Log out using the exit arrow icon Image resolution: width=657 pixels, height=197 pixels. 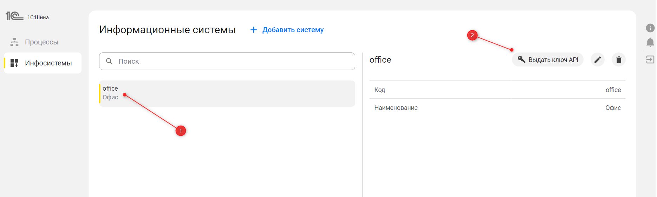click(x=650, y=59)
